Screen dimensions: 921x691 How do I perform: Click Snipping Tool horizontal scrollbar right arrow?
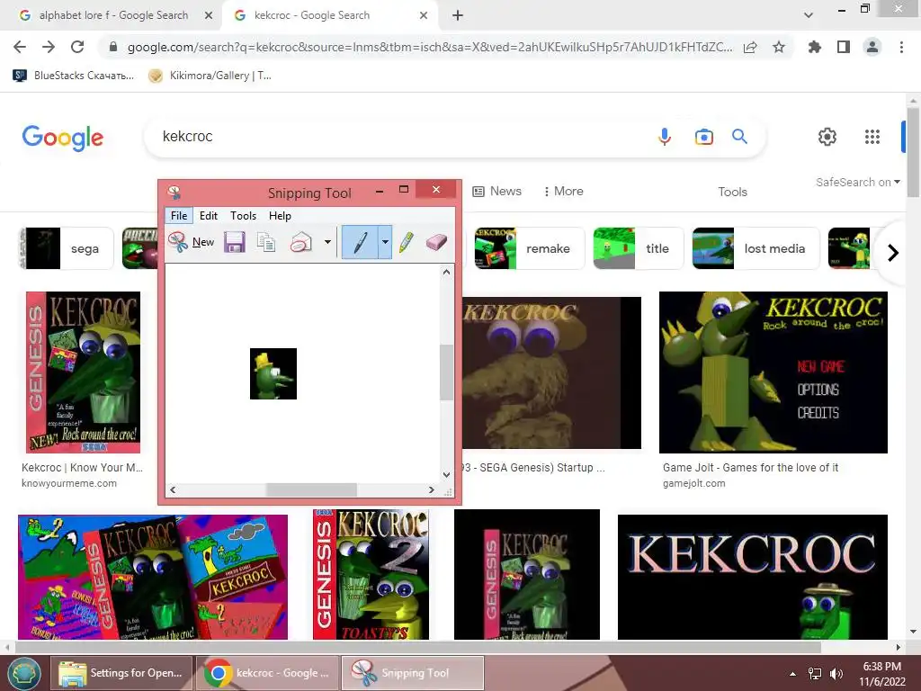[x=432, y=489]
